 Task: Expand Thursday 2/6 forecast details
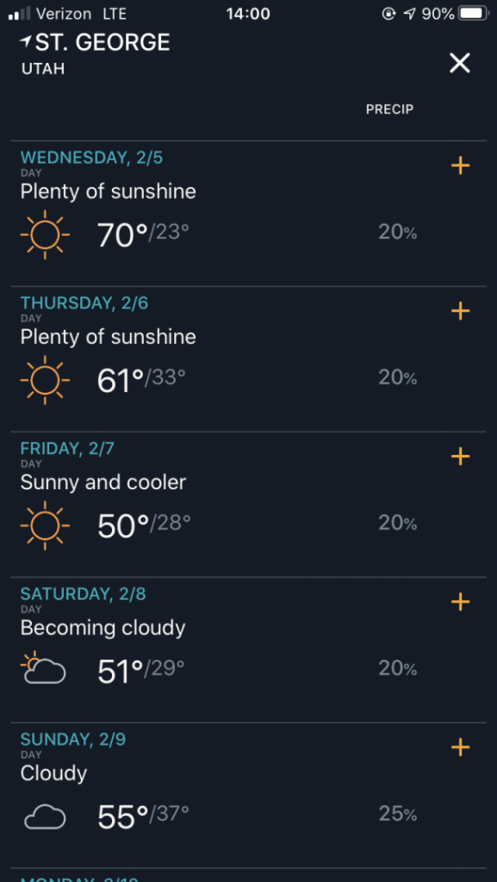[x=460, y=310]
